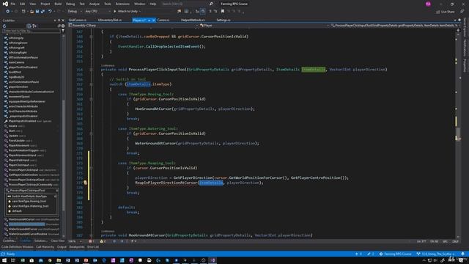Image resolution: width=469 pixels, height=264 pixels.
Task: Click the CodeMaid panel settings gear icon
Action: coord(63,26)
